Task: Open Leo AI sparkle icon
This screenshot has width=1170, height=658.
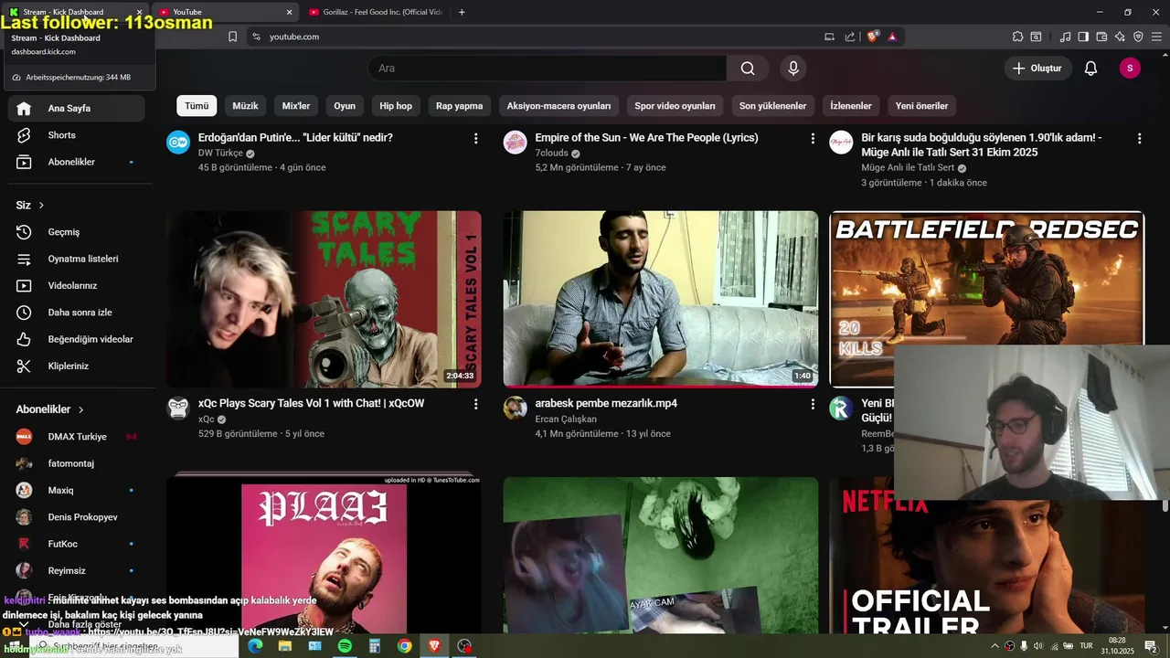Action: click(x=1120, y=37)
